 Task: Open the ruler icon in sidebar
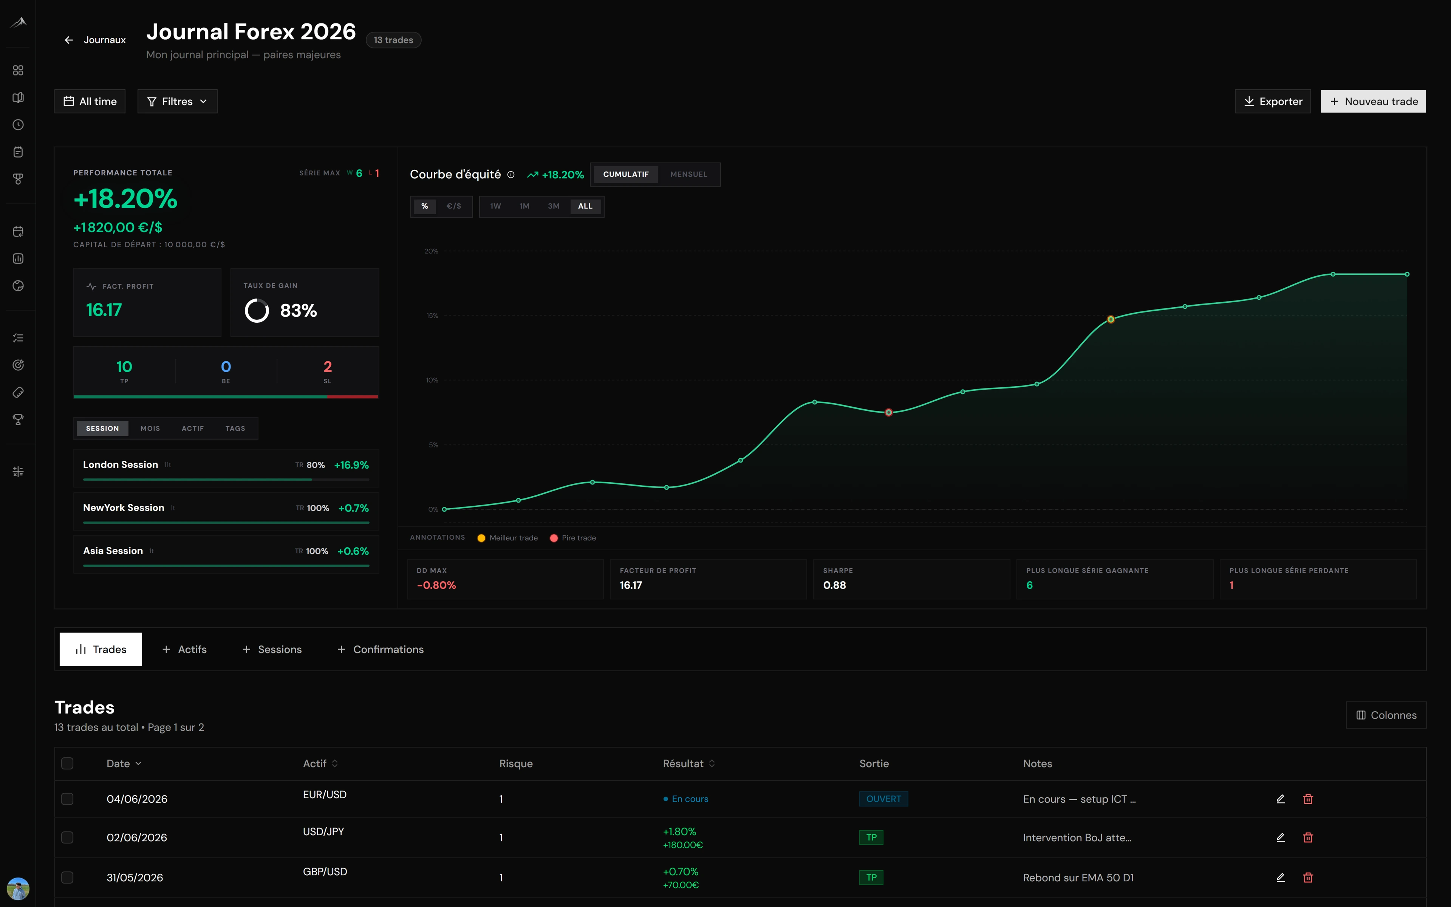tap(18, 392)
